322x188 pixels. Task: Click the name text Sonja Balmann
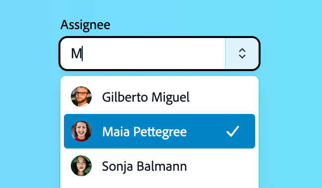pyautogui.click(x=144, y=166)
